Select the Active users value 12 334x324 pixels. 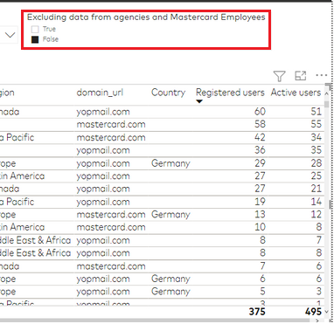[316, 214]
